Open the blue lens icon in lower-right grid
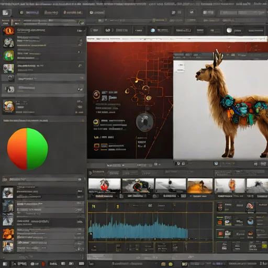The image size is (268, 268). pyautogui.click(x=250, y=221)
